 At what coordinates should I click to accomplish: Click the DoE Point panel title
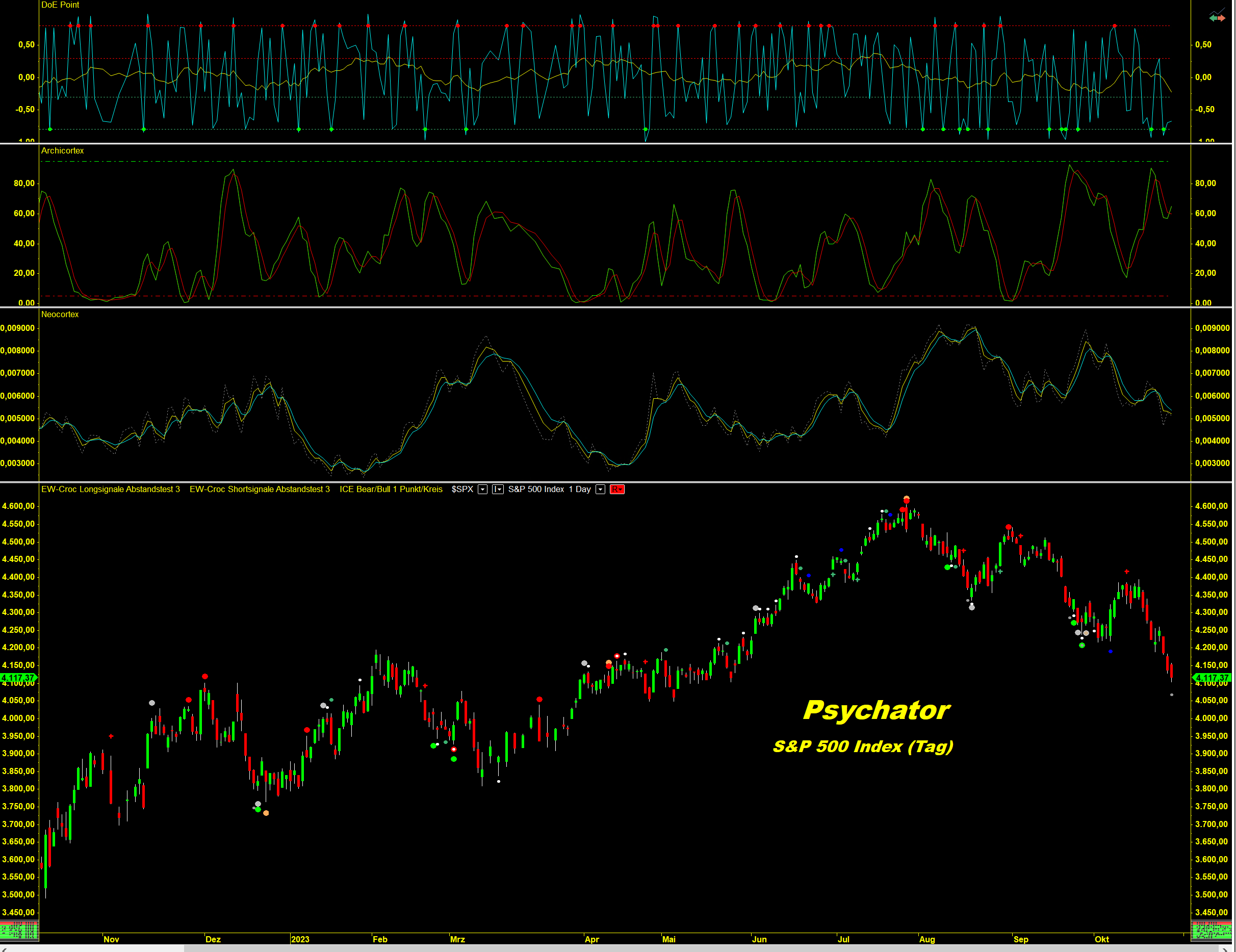(x=60, y=5)
